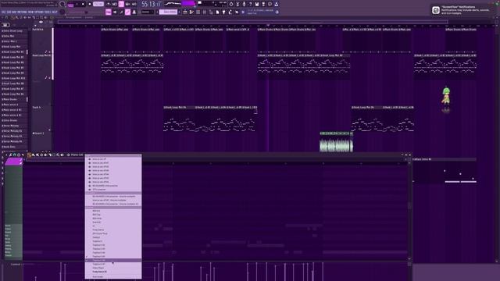Open the Mixer view icon
Viewport: 500px width, 281px height.
point(204,12)
